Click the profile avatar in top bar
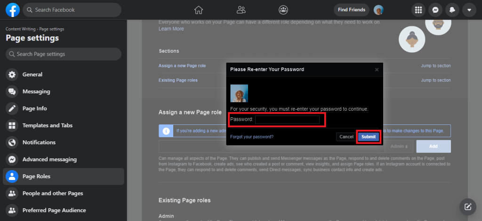This screenshot has width=482, height=221. (378, 10)
